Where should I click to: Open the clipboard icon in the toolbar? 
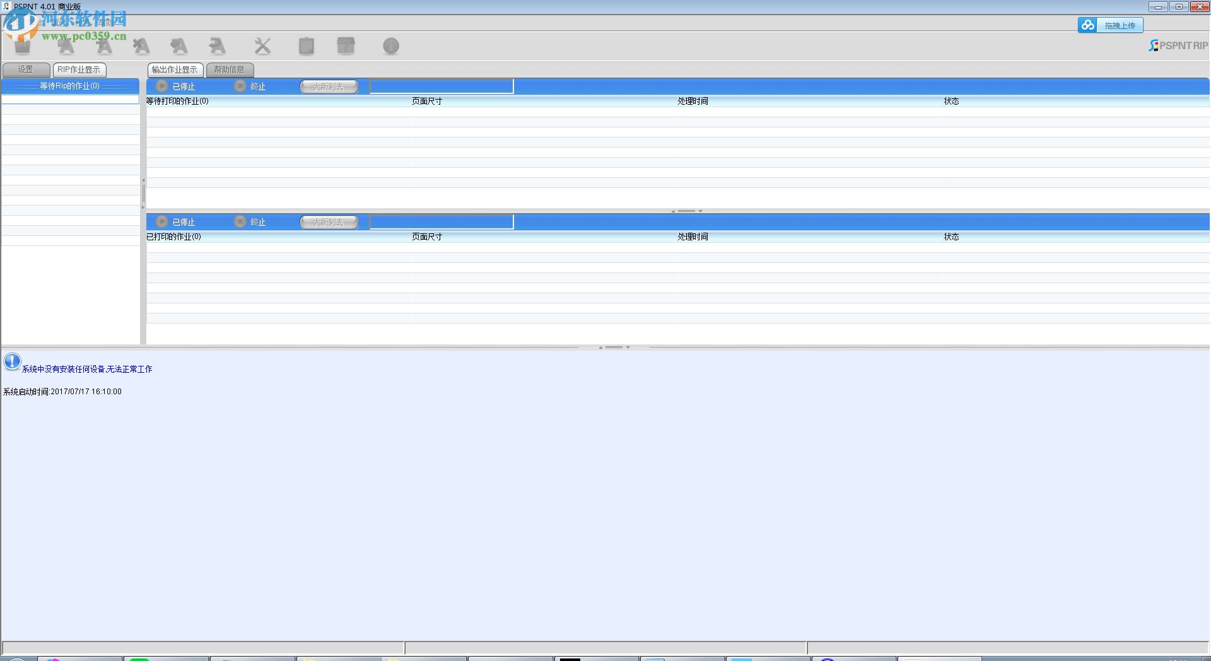coord(307,46)
